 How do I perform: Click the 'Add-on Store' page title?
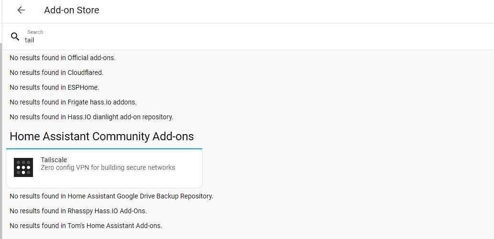pos(72,10)
